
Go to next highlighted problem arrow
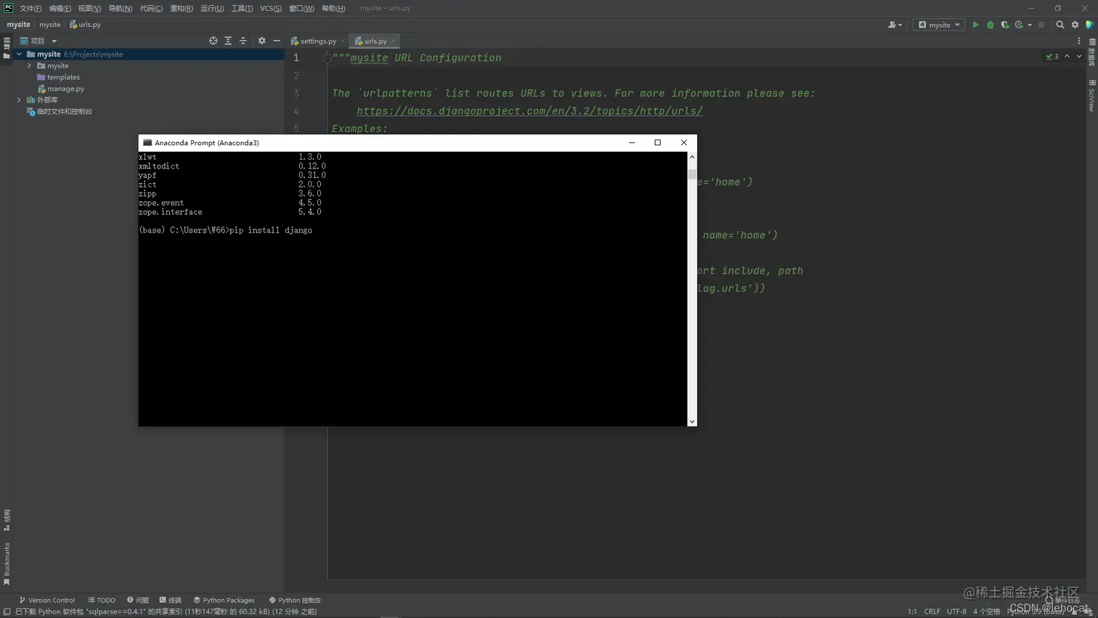pos(1079,57)
